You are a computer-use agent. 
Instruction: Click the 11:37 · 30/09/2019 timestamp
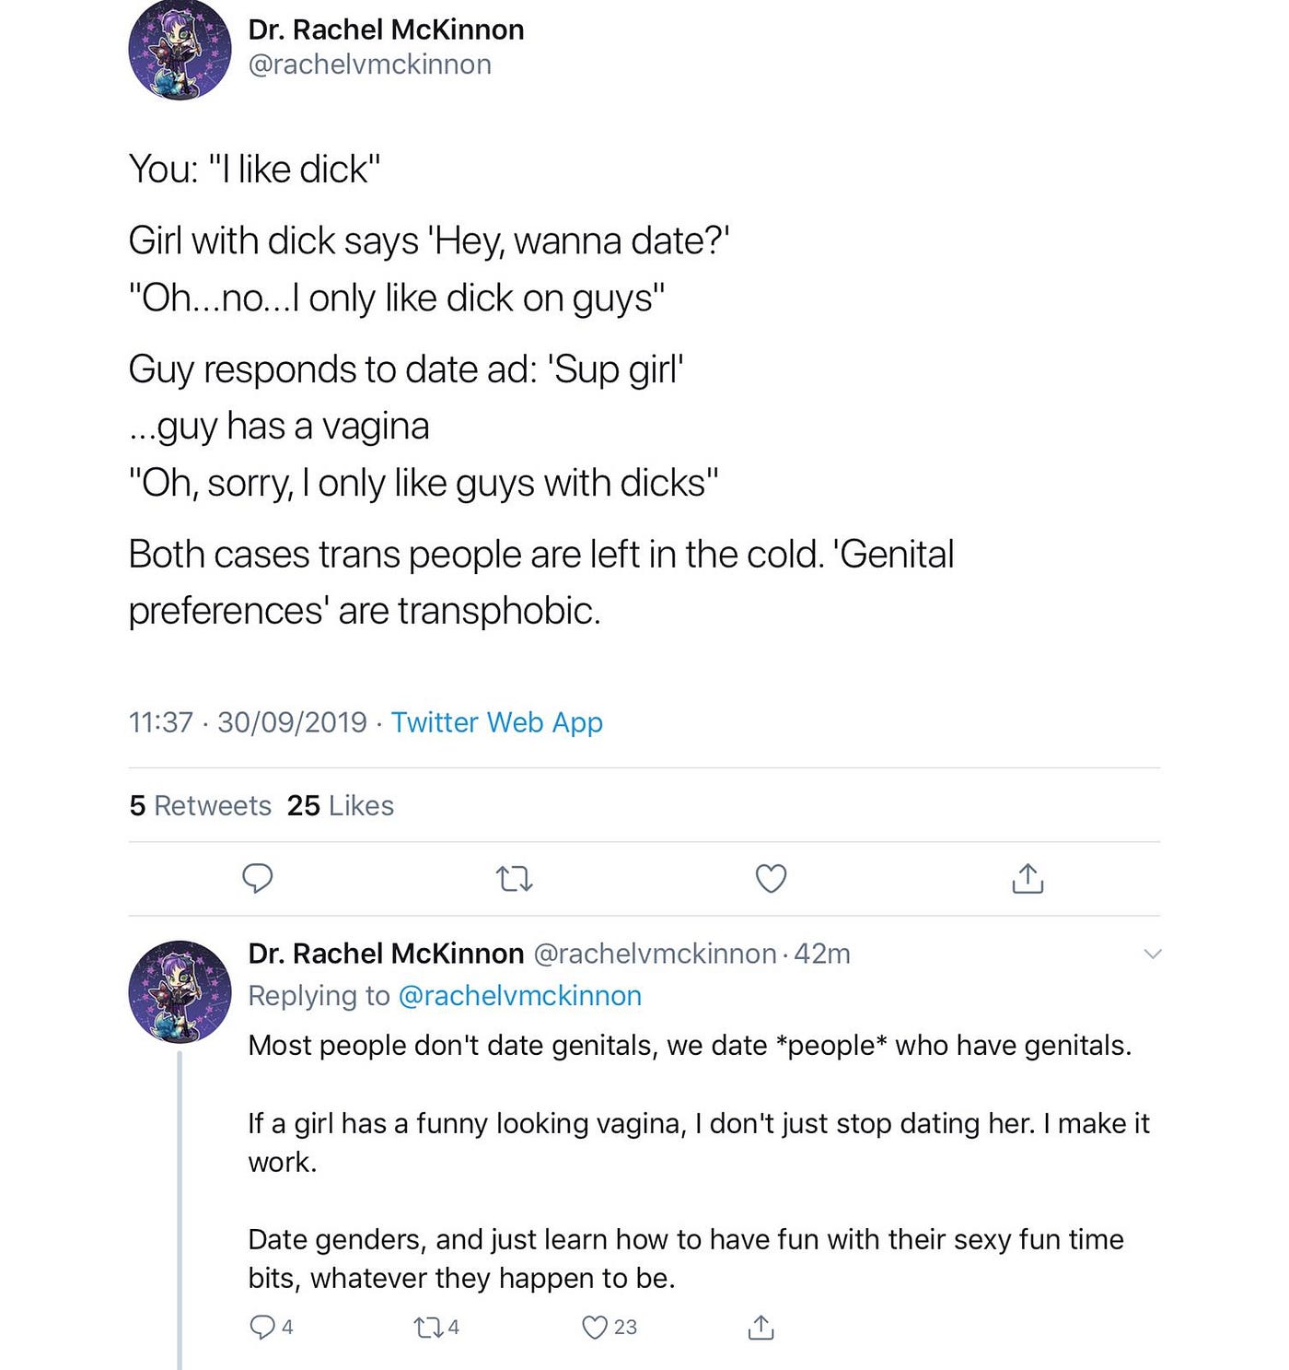click(x=248, y=722)
